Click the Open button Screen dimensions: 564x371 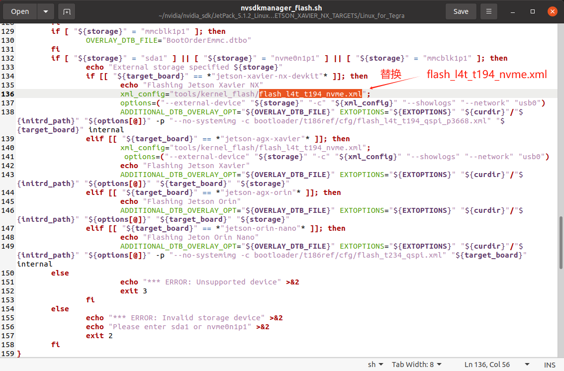pos(20,11)
